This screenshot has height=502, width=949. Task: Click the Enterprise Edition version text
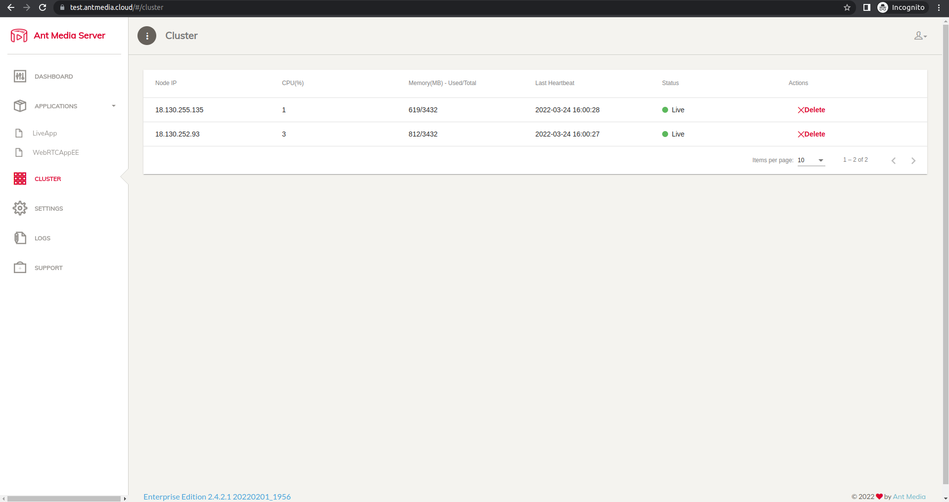point(217,497)
